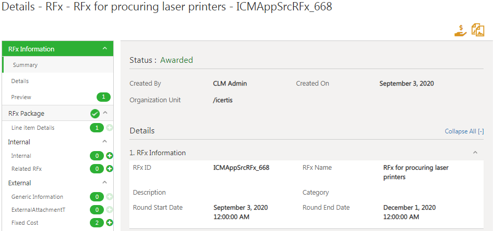Collapse the 1. RFx Information panel
The image size is (495, 231).
475,153
